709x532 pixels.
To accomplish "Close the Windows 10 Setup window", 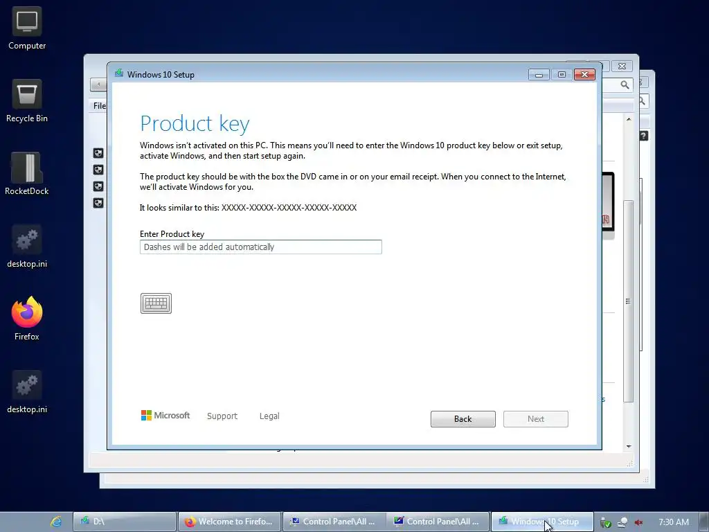I will (x=584, y=75).
